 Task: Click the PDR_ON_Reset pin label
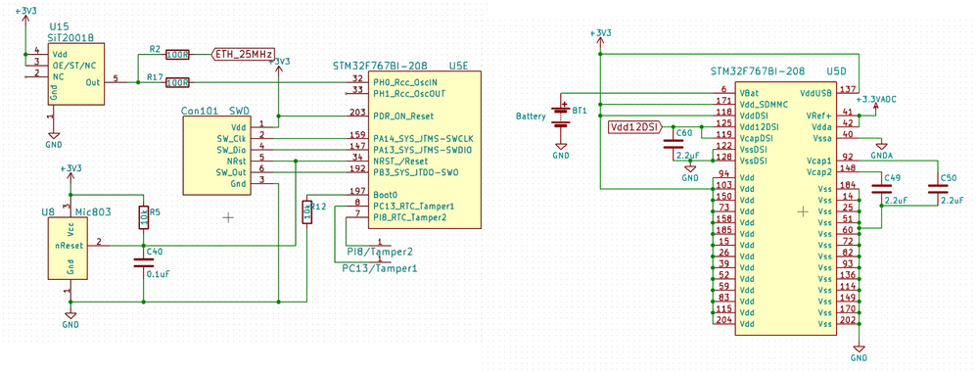[x=402, y=116]
